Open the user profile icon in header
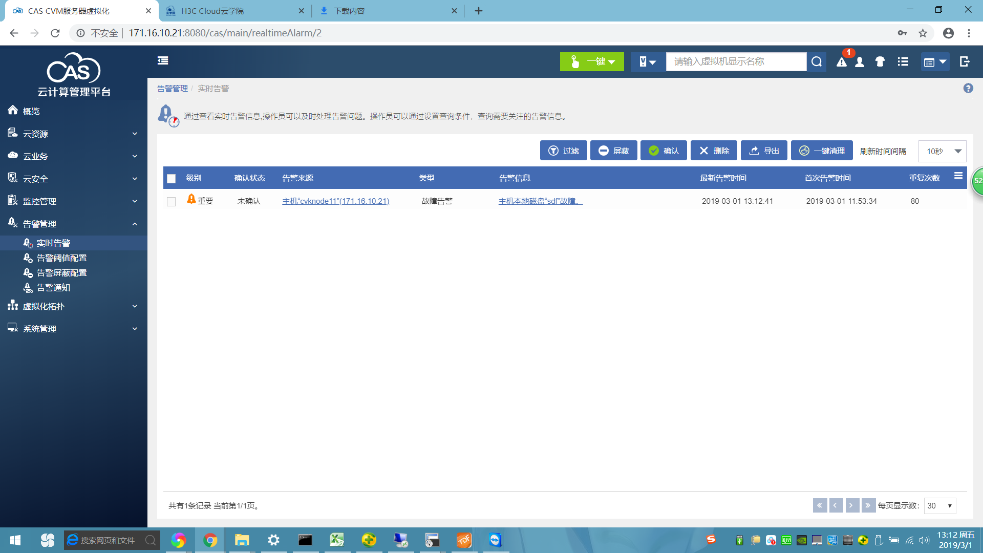The width and height of the screenshot is (983, 553). (860, 62)
